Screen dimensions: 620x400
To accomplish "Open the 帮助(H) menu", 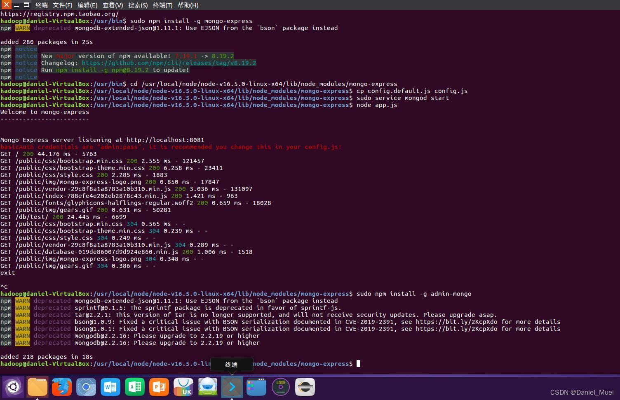I will [x=188, y=5].
